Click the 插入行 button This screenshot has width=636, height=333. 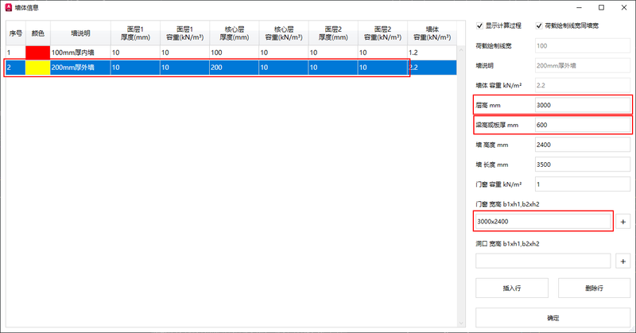coord(512,288)
